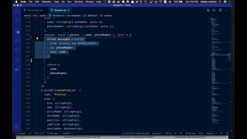Click TypeScript version 3.8.3

pos(201,134)
